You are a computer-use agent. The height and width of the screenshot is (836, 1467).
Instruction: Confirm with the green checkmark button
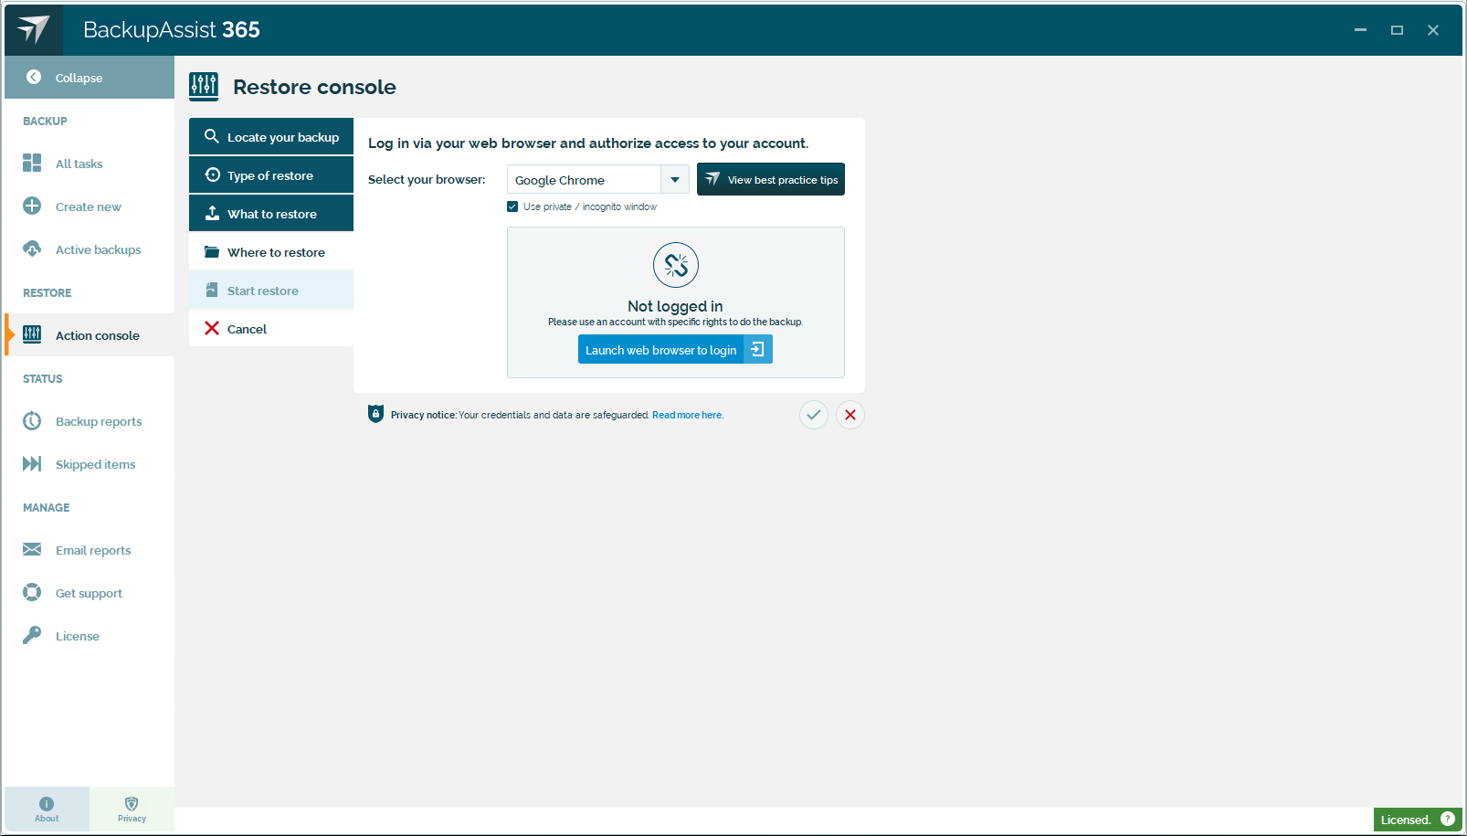coord(814,415)
